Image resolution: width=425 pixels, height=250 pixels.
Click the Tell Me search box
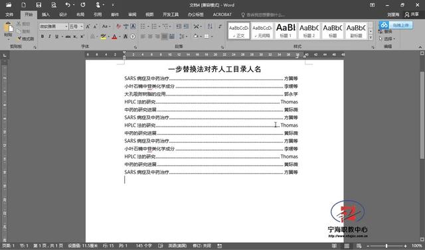[263, 15]
